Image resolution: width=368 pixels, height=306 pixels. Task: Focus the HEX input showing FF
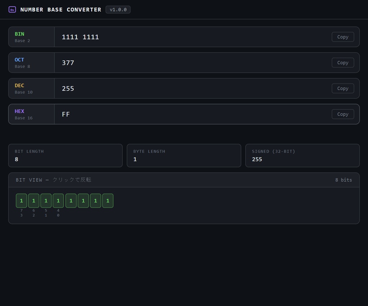191,114
